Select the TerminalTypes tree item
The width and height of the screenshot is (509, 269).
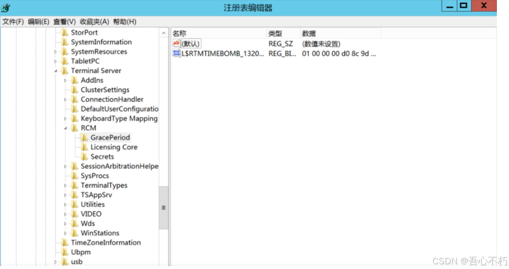coord(104,185)
